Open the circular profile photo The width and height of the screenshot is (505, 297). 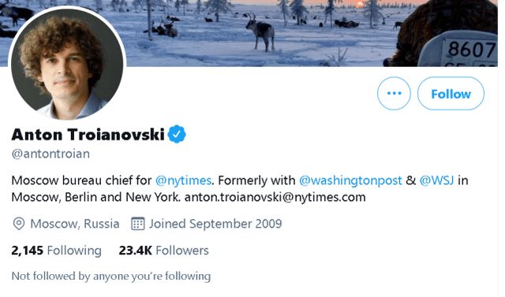pyautogui.click(x=67, y=63)
